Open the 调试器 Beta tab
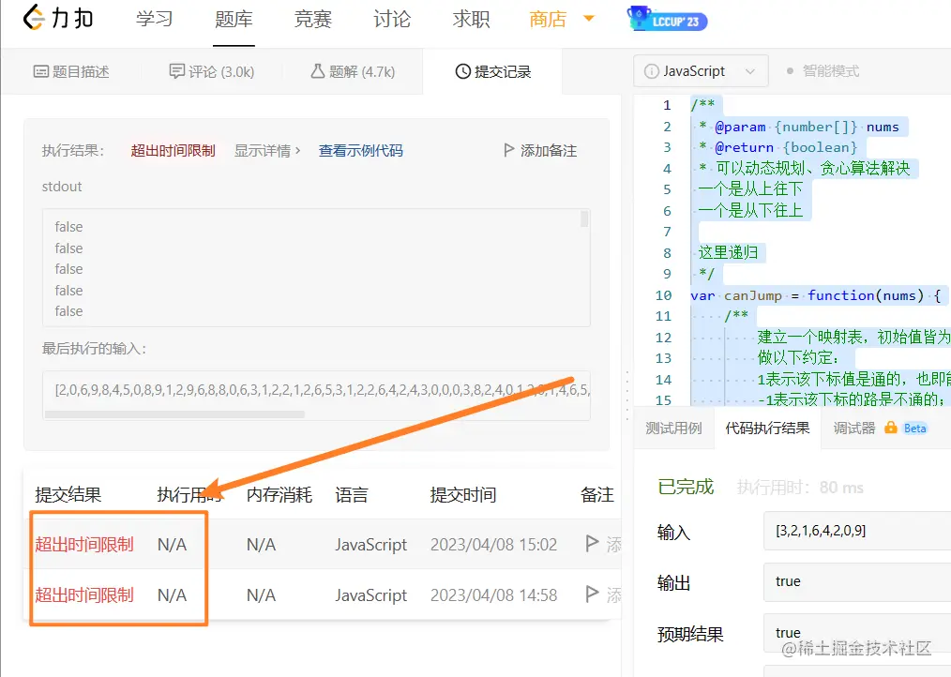 pos(880,429)
